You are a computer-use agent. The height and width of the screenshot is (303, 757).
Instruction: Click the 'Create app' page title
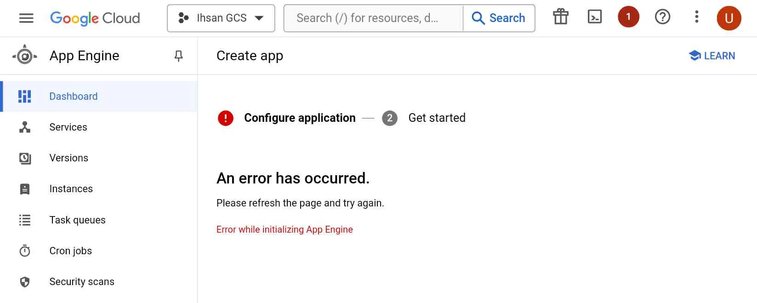click(250, 56)
